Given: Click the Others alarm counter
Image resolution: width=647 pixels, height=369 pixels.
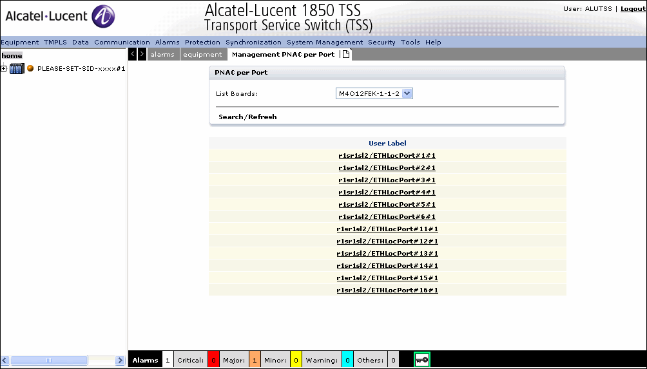Looking at the screenshot, I should [x=393, y=360].
